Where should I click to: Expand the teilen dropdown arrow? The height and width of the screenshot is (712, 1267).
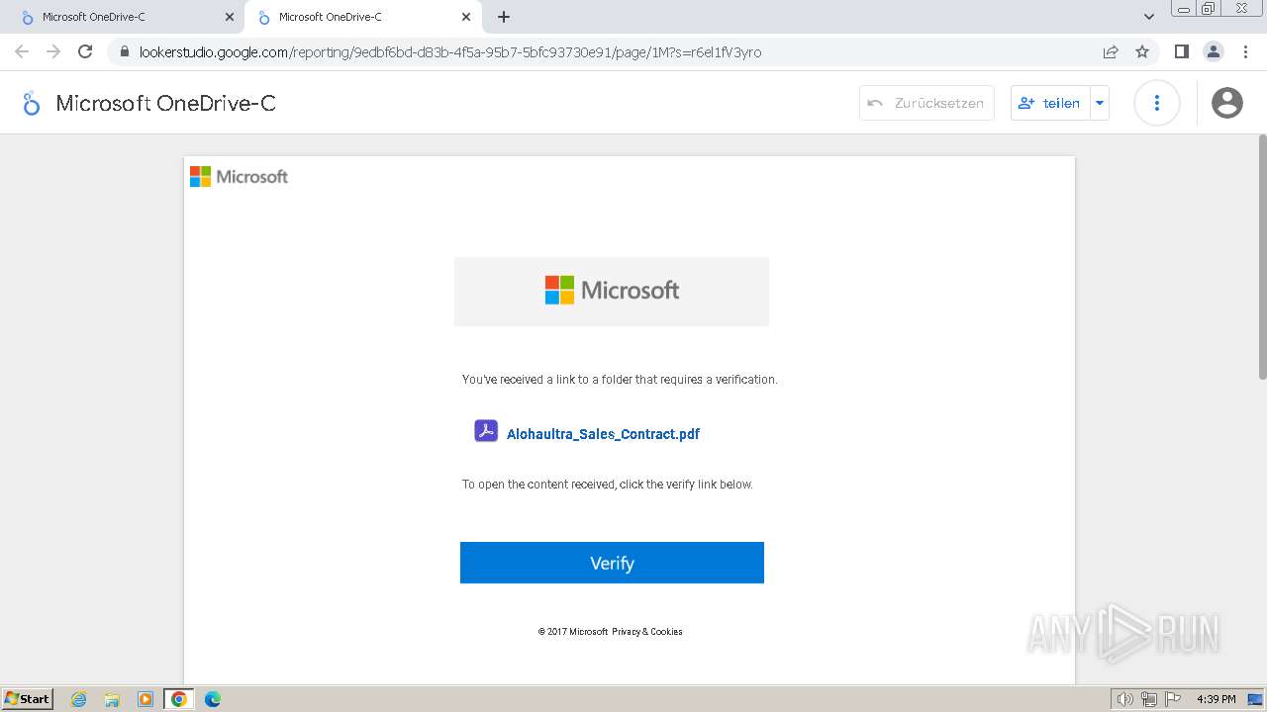(x=1100, y=103)
